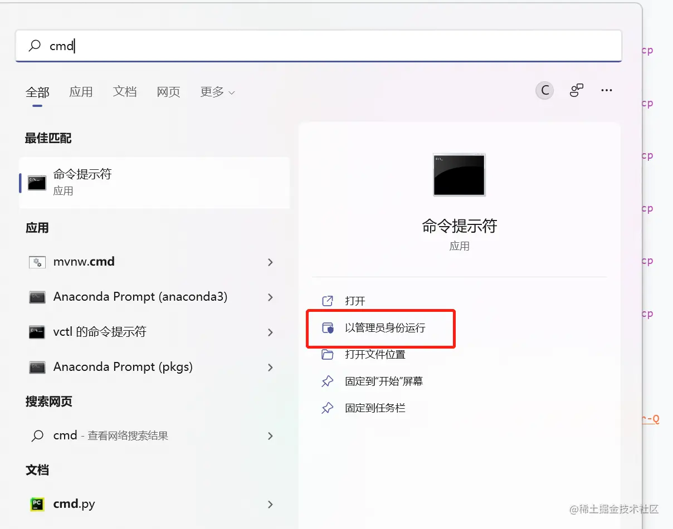Switch to the 应用 tab
673x529 pixels.
click(81, 92)
